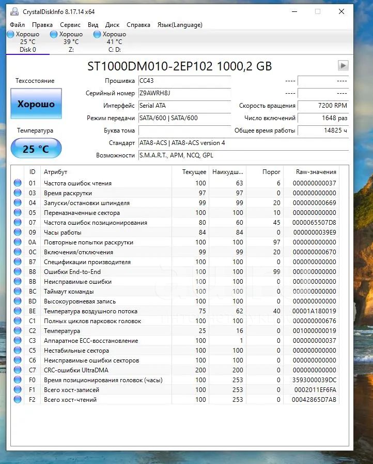Select row Полных циклов парковок головок

tap(176, 321)
